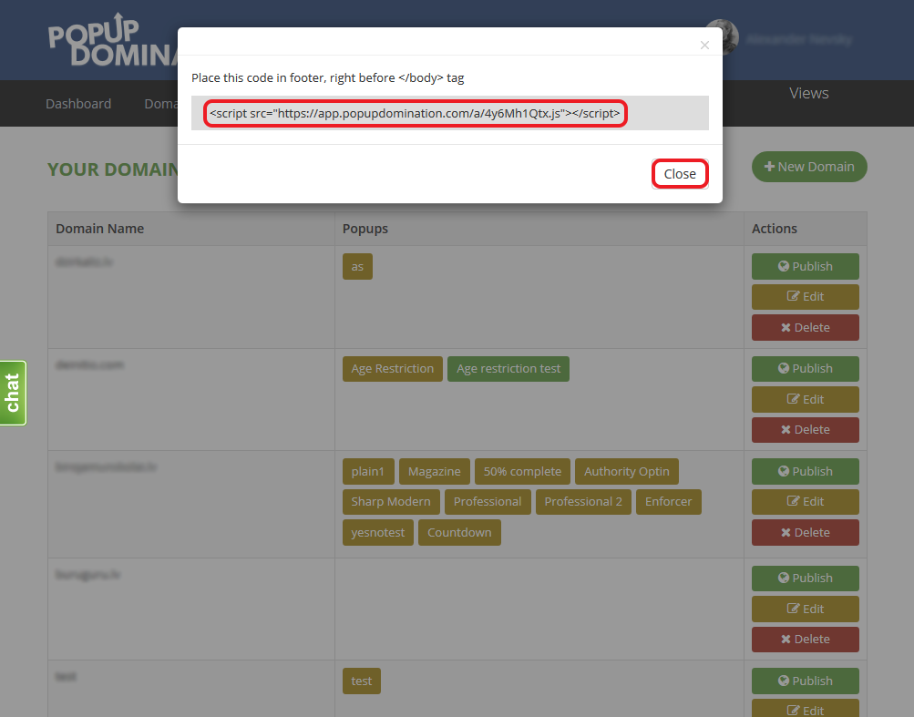914x717 pixels.
Task: Click the blurred user name in header
Action: pyautogui.click(x=798, y=40)
